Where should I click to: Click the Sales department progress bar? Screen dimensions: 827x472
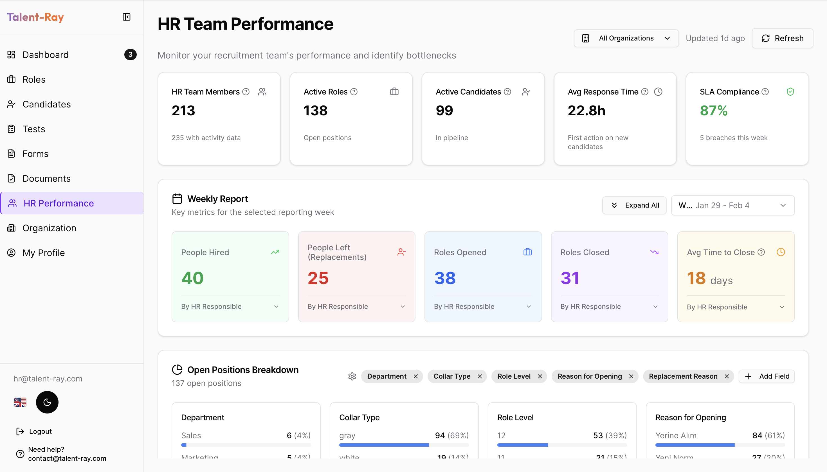pos(246,445)
